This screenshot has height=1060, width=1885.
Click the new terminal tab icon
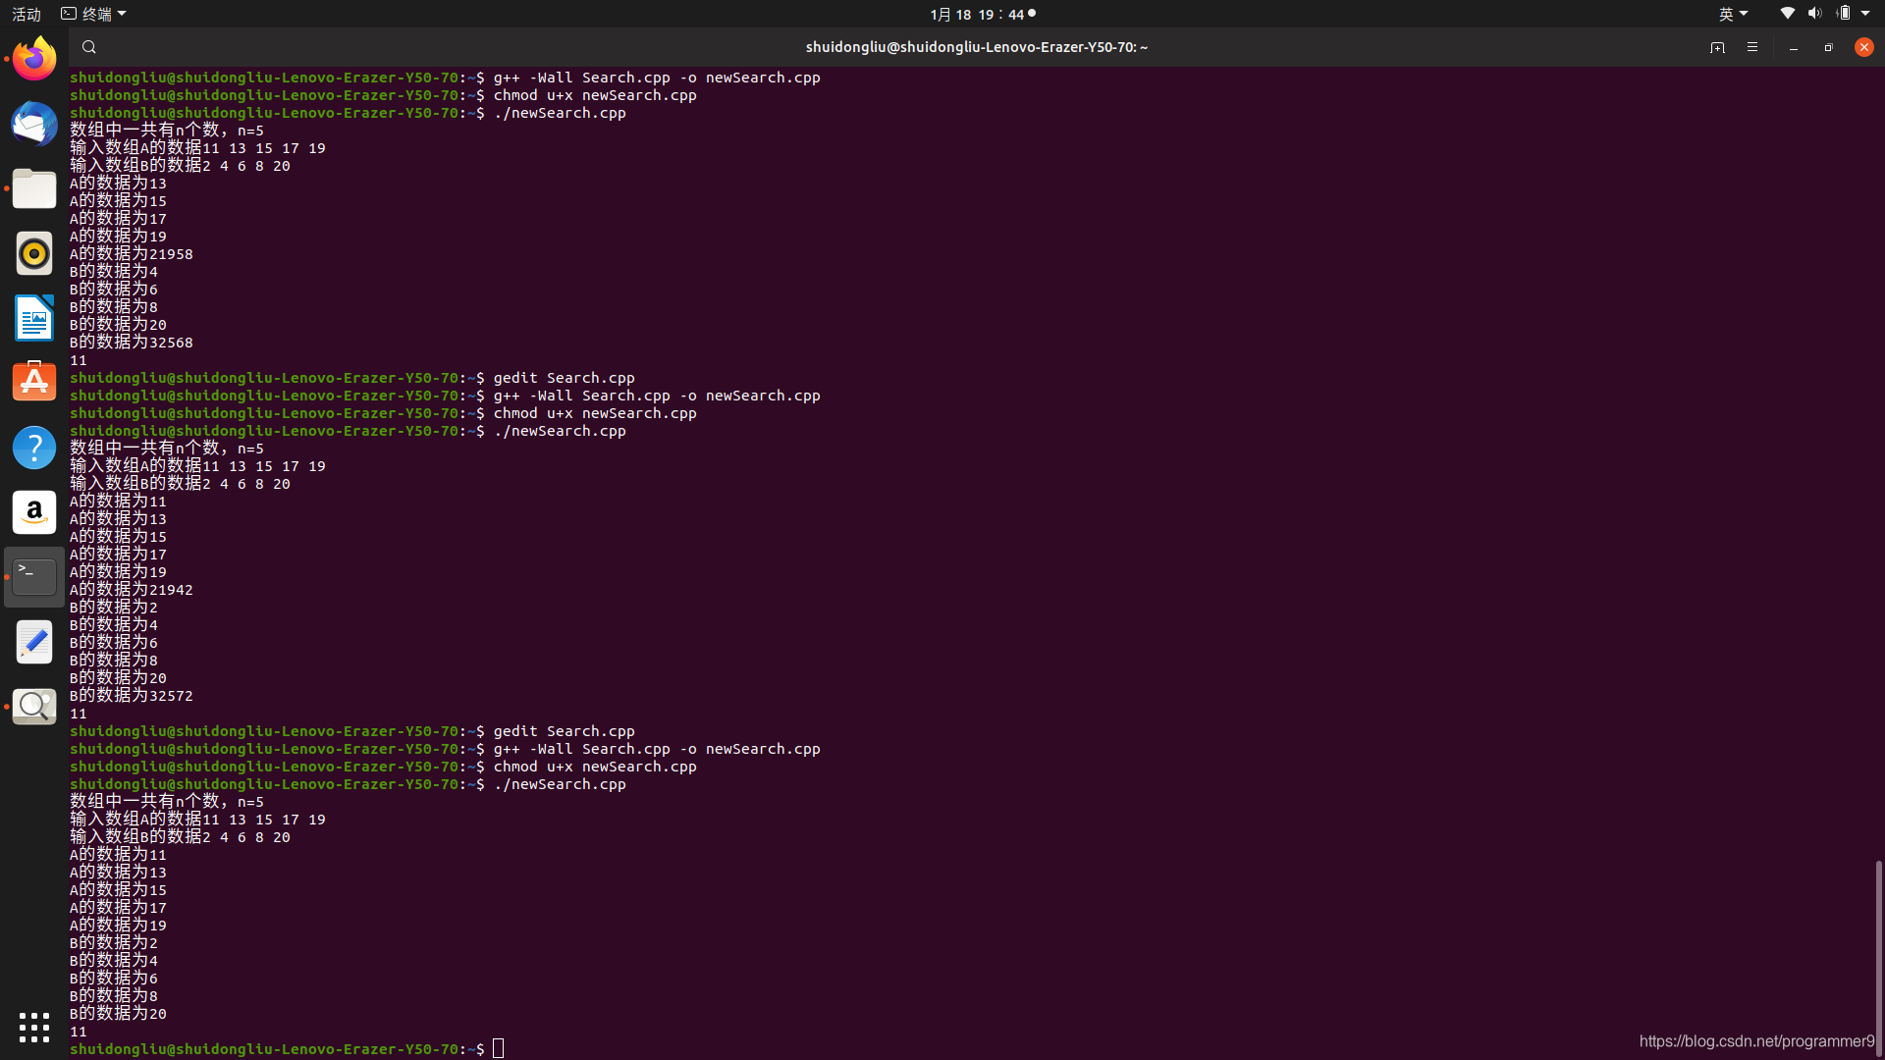click(1717, 47)
